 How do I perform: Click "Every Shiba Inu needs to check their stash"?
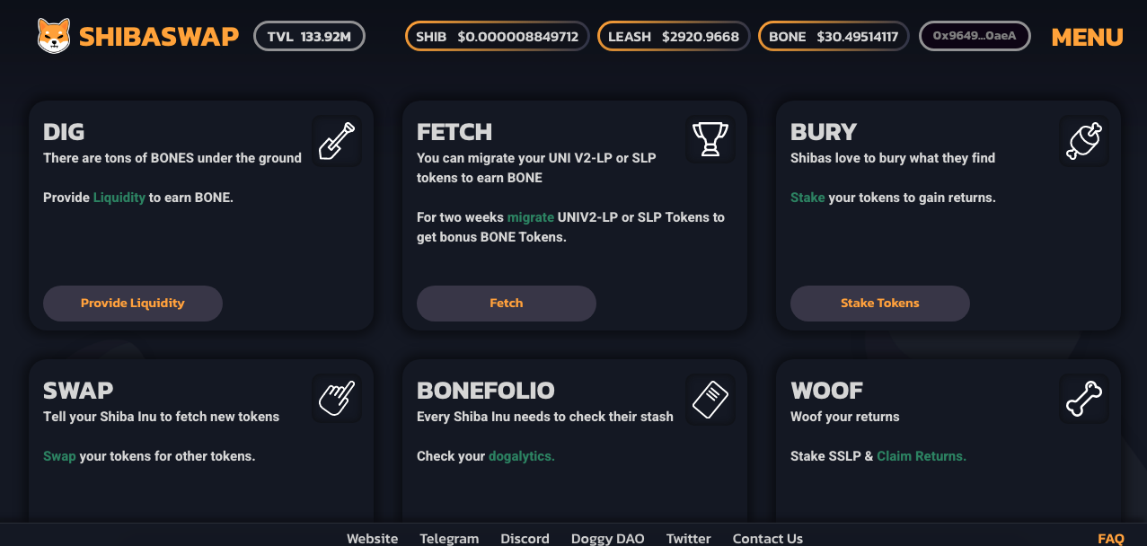tap(545, 417)
